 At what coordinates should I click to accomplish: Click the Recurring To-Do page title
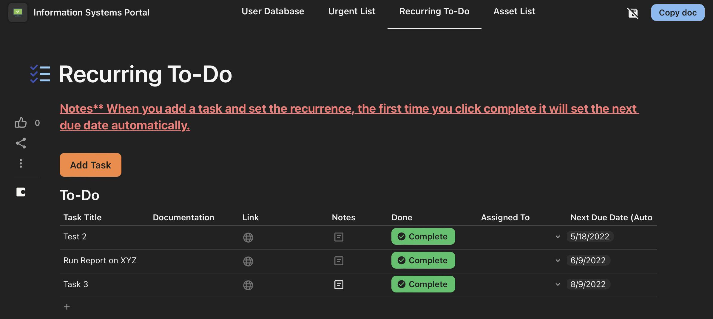[x=145, y=74]
